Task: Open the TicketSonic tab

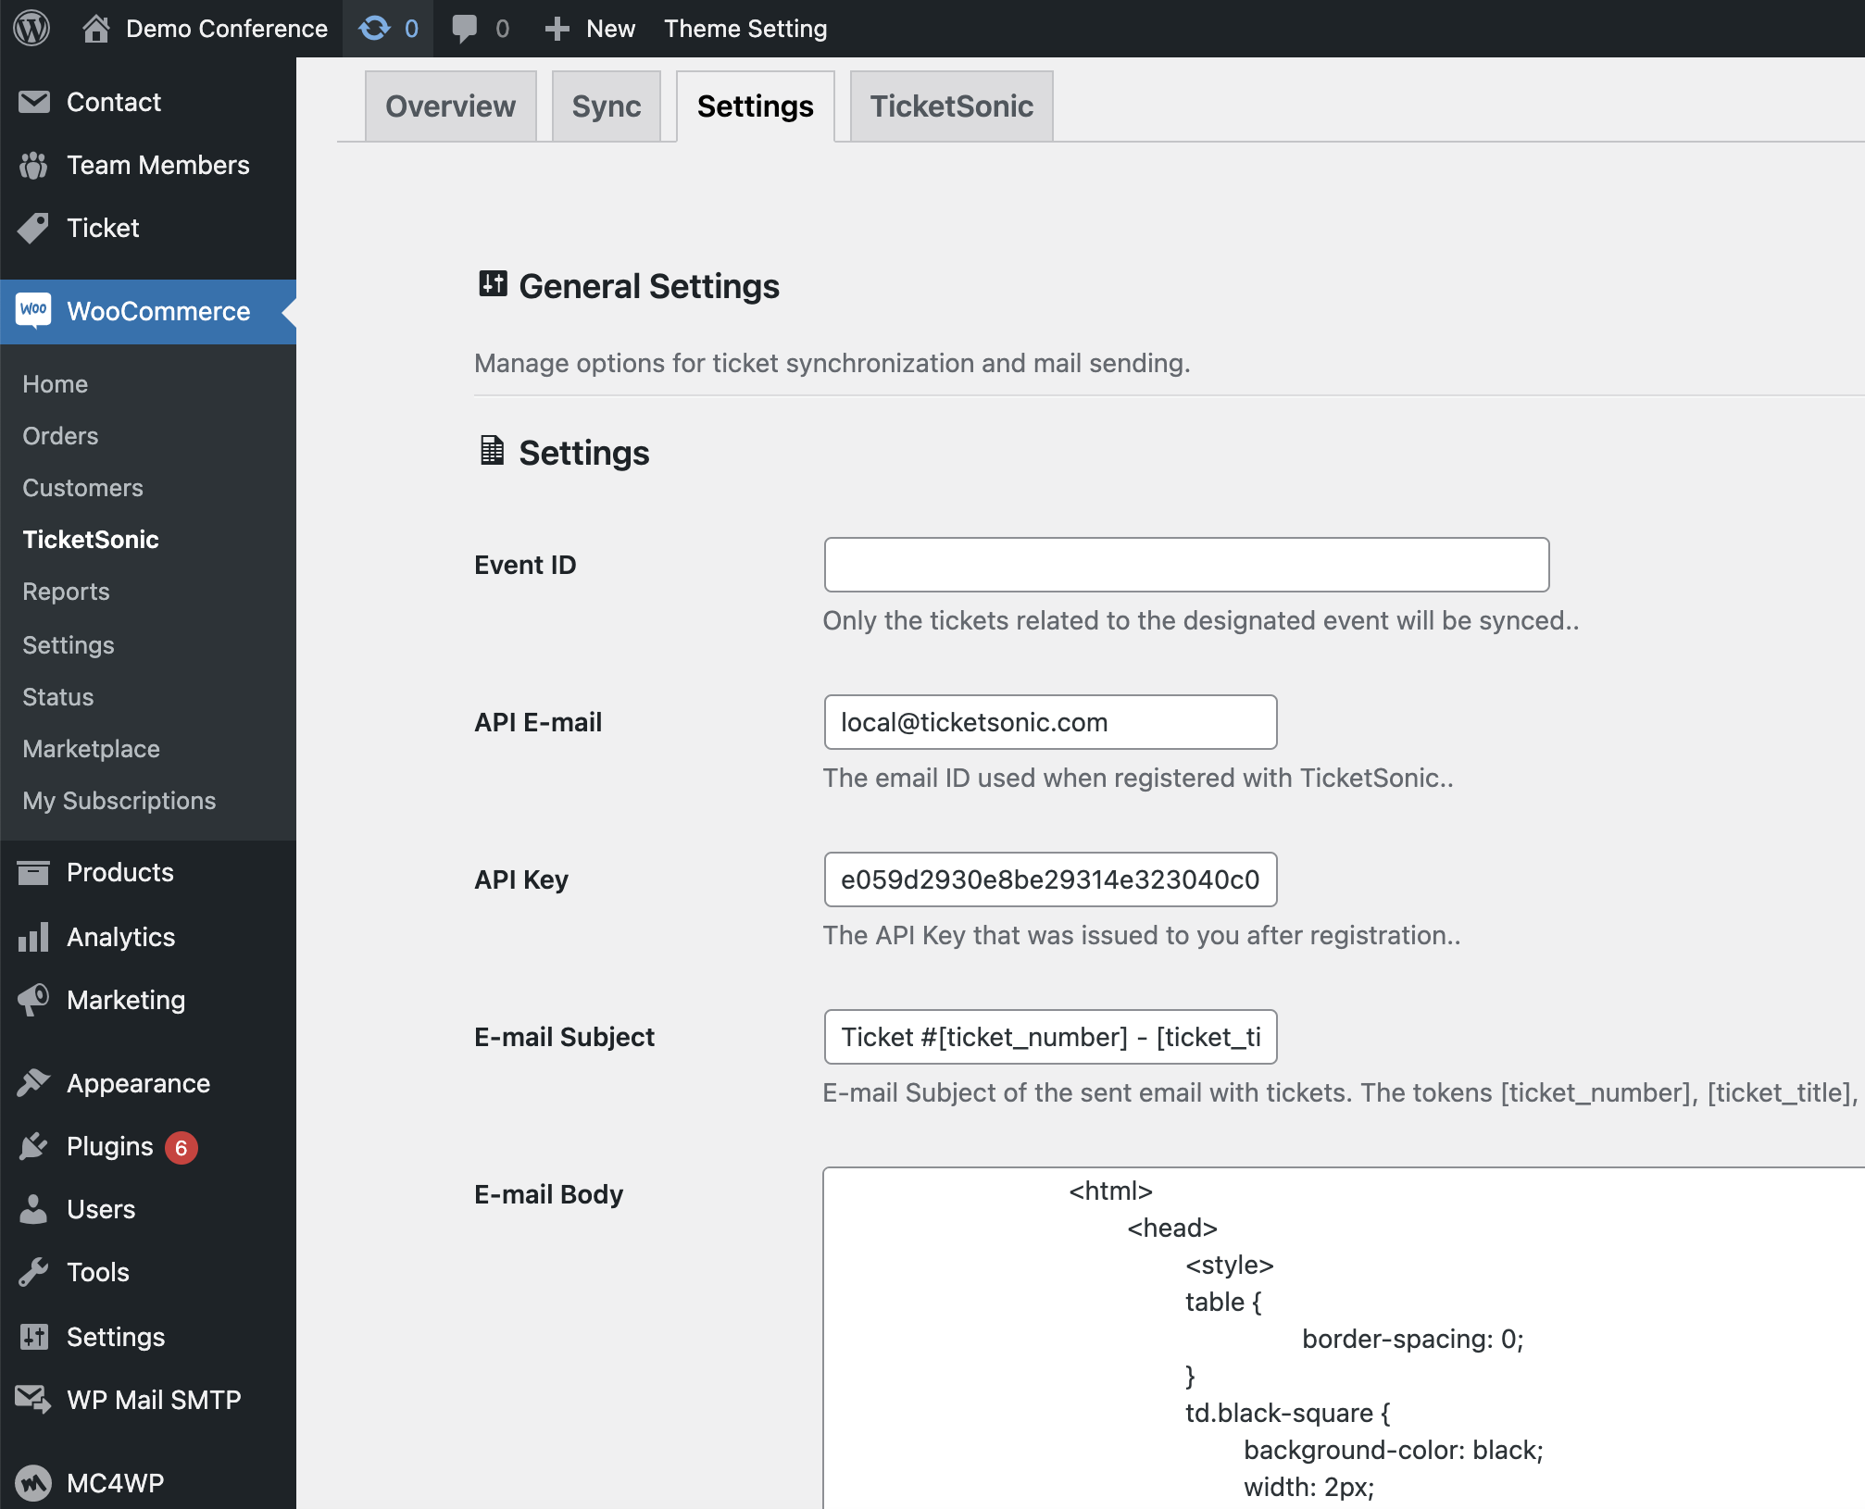Action: coord(952,106)
